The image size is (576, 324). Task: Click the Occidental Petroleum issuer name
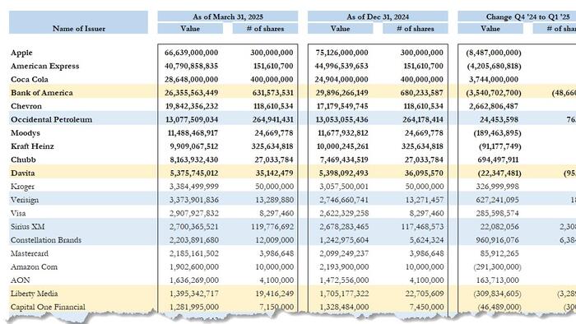click(x=51, y=119)
